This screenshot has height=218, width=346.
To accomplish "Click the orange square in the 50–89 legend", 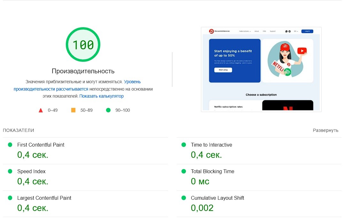I will pos(73,110).
